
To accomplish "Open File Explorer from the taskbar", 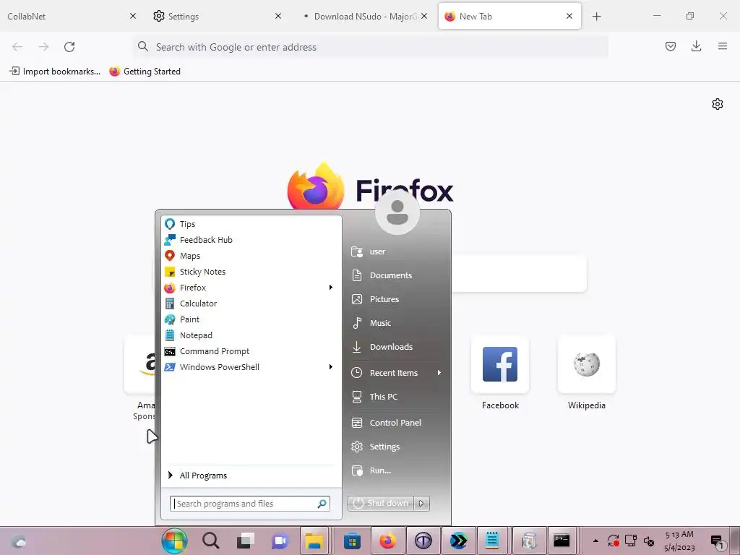I will pyautogui.click(x=314, y=541).
